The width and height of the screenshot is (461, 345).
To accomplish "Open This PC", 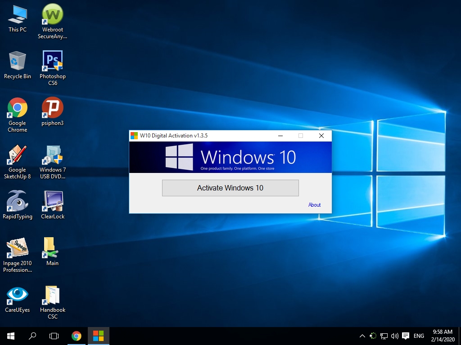I will click(x=17, y=13).
